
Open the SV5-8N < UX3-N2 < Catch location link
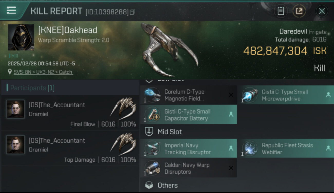coord(43,72)
